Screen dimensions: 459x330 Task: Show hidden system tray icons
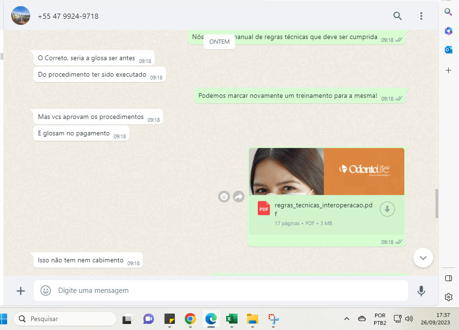coord(346,319)
